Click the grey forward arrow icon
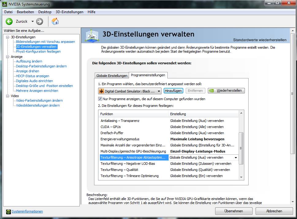Viewport: 297px width, 219px height. (x=40, y=21)
